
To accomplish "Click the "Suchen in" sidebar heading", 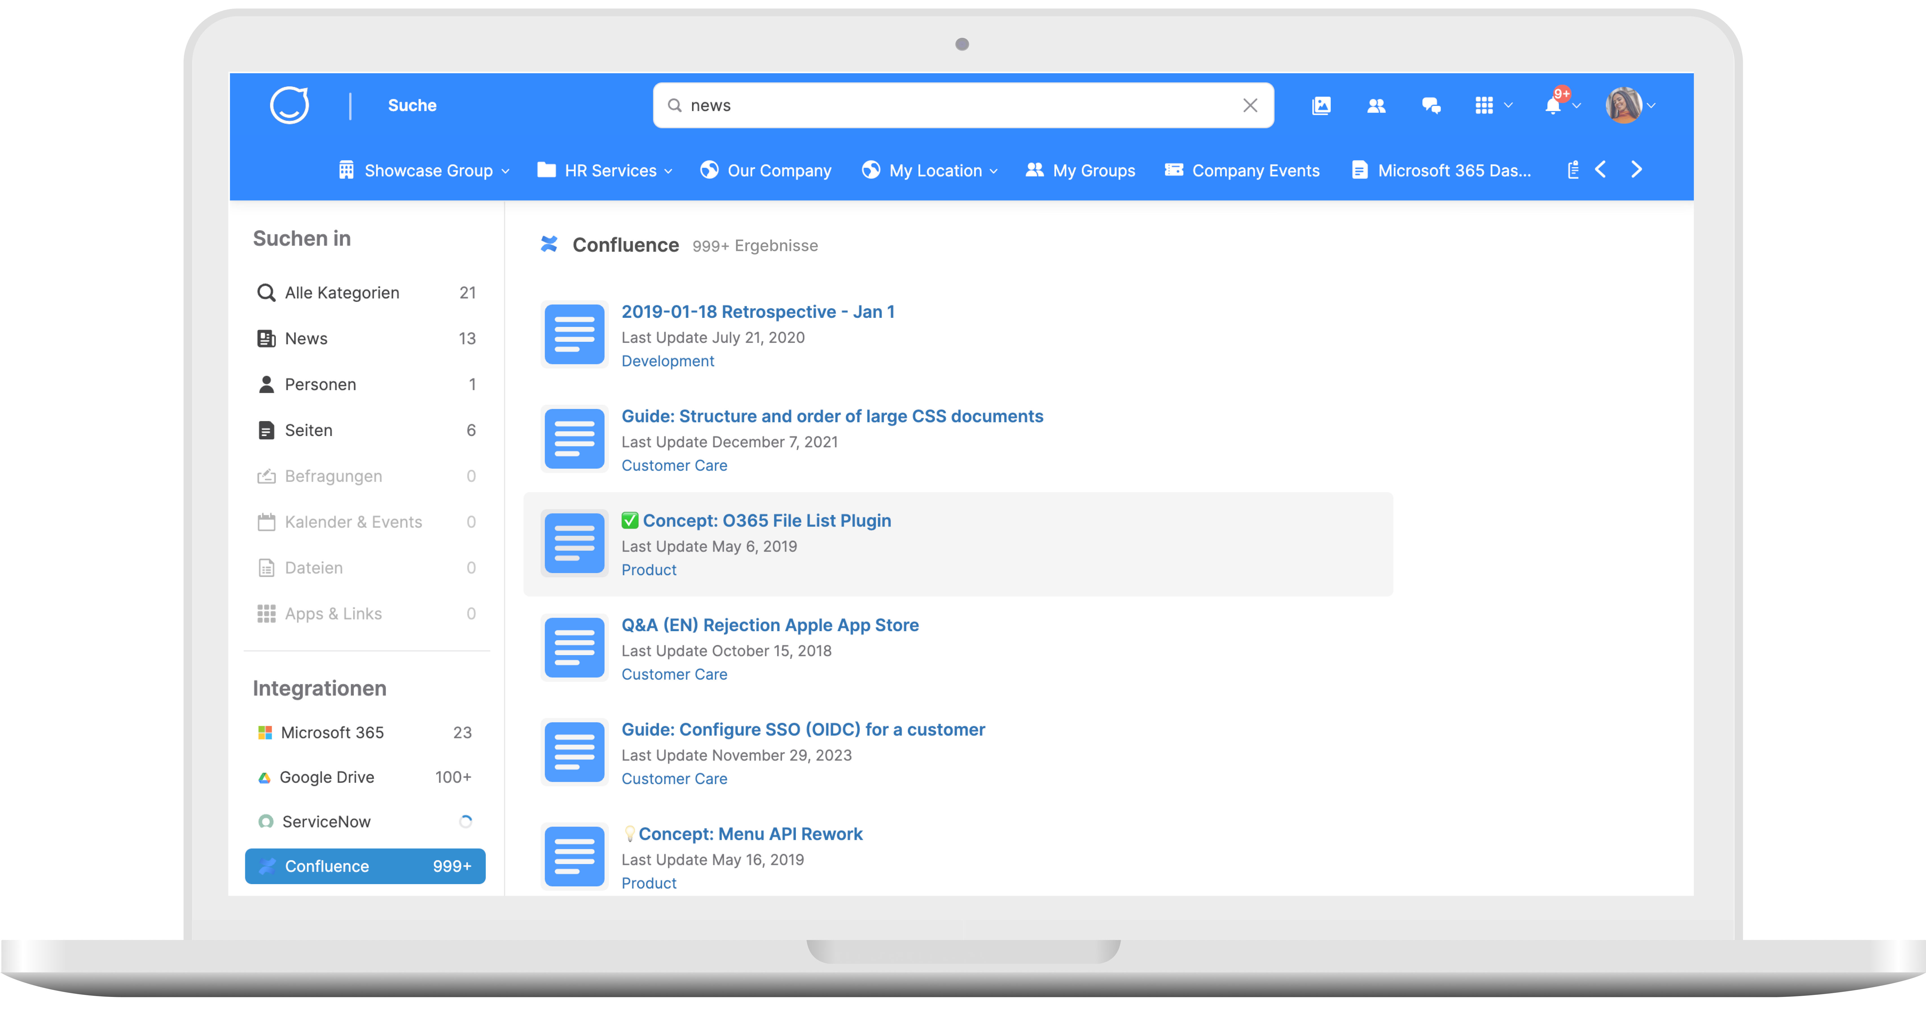I will 301,238.
